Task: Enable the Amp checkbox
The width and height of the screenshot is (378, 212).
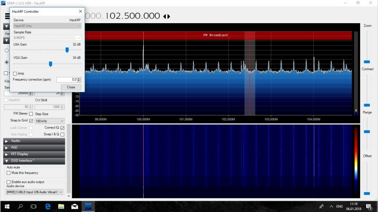Action: 15,74
